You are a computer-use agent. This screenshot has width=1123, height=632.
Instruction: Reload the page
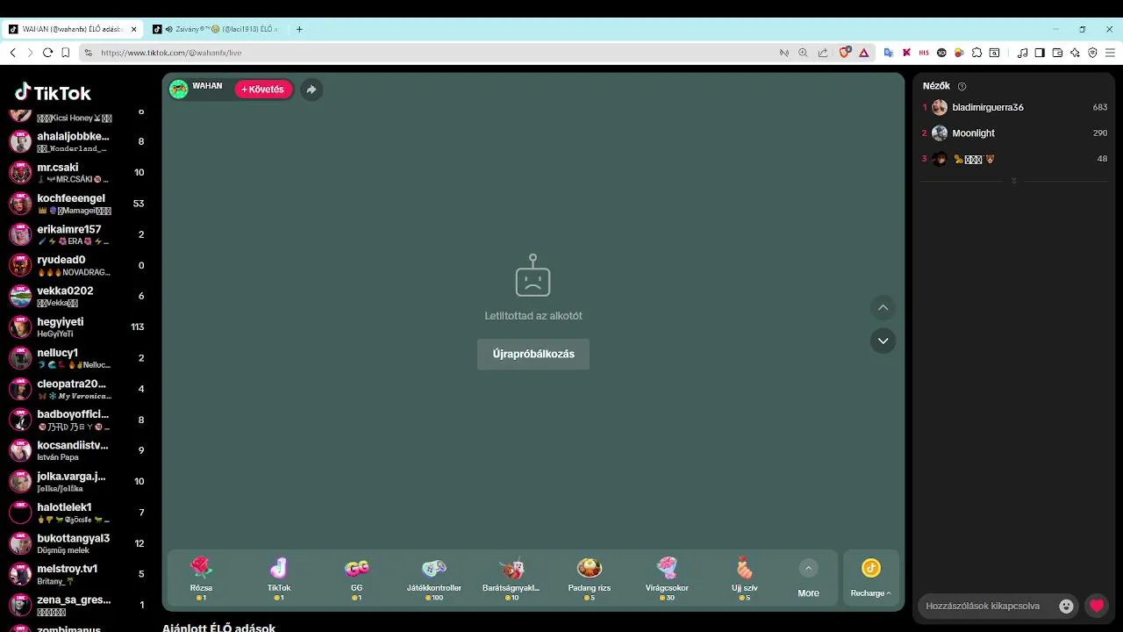(x=47, y=53)
